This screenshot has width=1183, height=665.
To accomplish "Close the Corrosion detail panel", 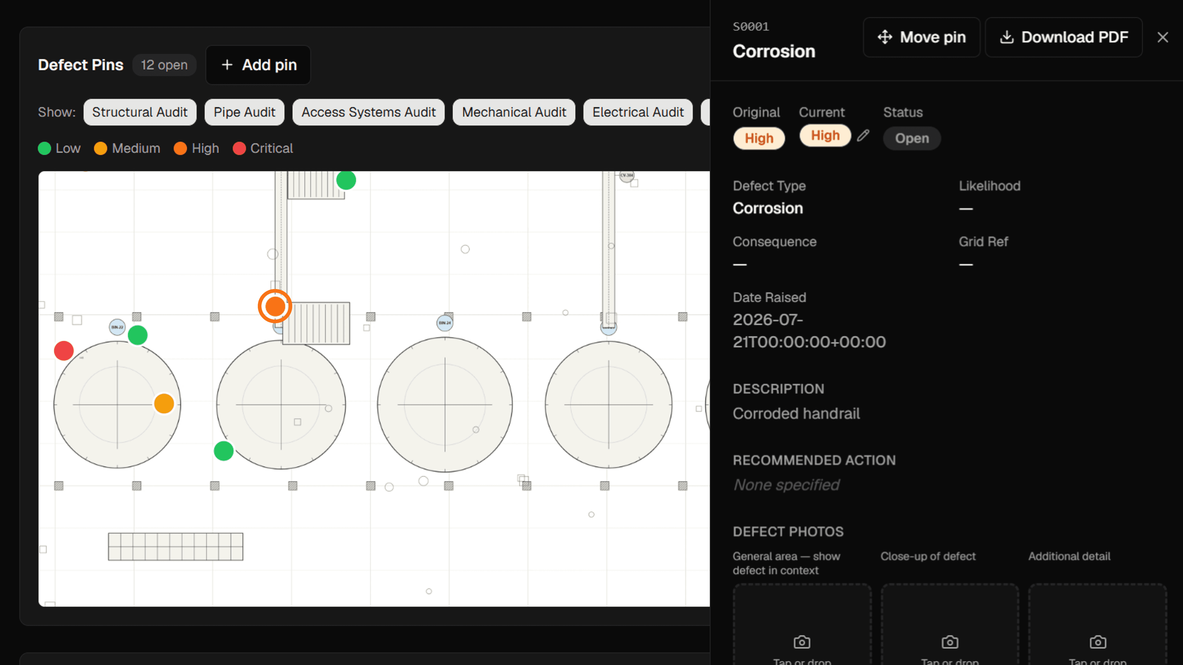I will 1162,37.
